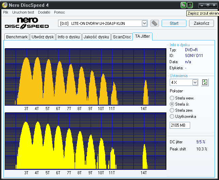Click the Peak shift 10.3 % value
Screen dimensions: 219x180
[202, 149]
